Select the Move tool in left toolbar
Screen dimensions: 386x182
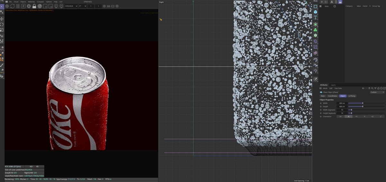(2, 19)
